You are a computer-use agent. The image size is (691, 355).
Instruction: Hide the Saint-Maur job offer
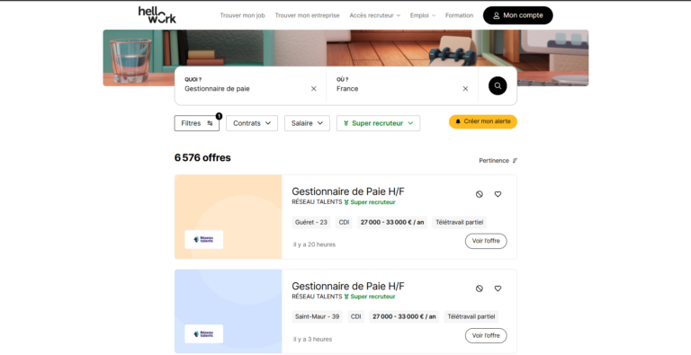(480, 288)
